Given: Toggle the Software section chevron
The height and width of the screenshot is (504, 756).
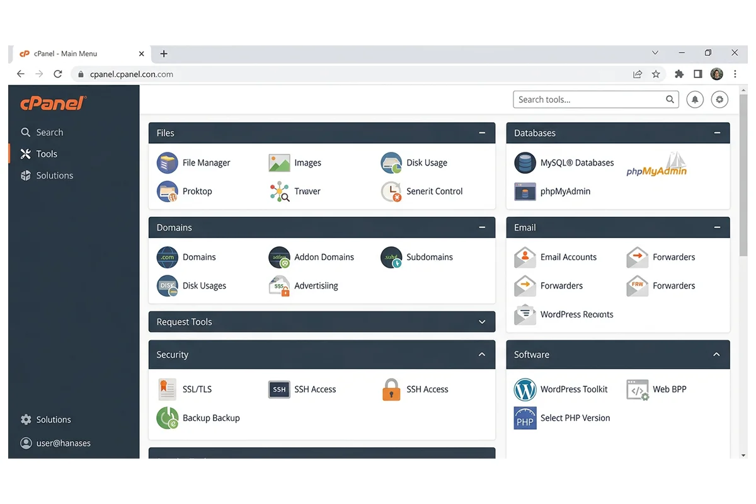Looking at the screenshot, I should coord(716,355).
